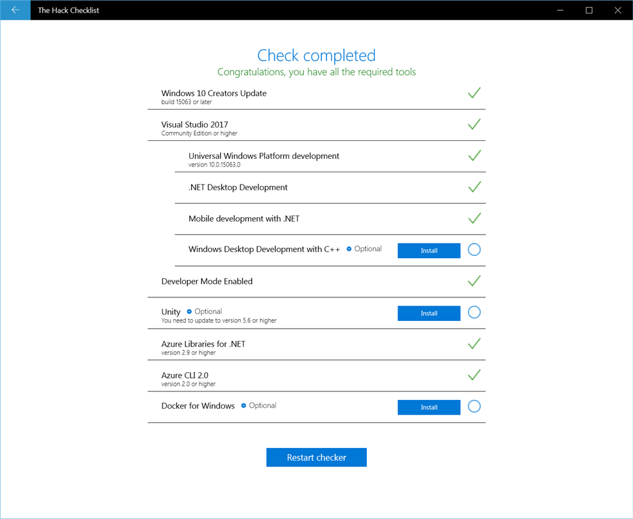Screen dimensions: 633x519
Task: Maximize The Hack Checklist window
Action: (x=589, y=10)
